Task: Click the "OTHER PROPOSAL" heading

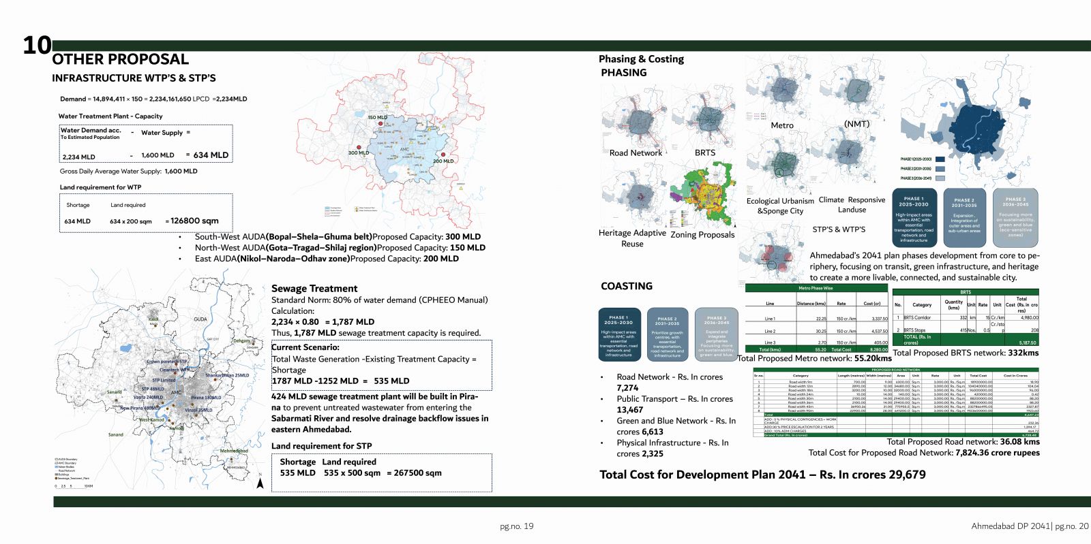Action: click(120, 59)
